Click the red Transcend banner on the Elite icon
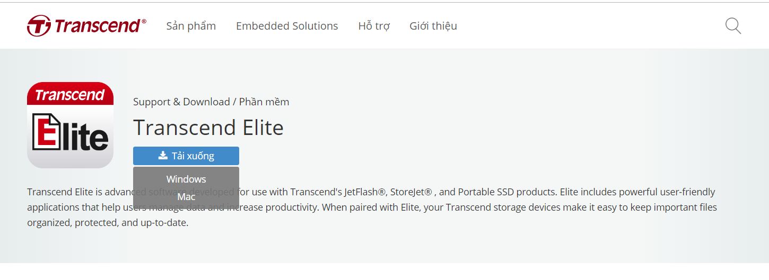 (70, 94)
